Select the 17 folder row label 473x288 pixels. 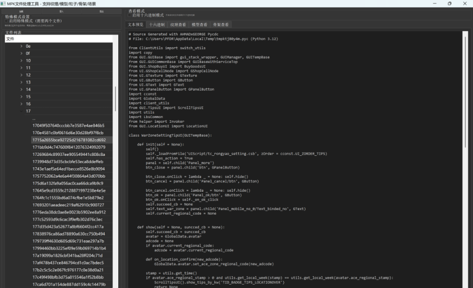pyautogui.click(x=28, y=111)
